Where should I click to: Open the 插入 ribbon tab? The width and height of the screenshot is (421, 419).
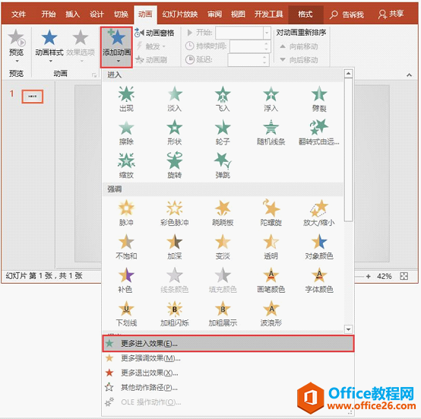coord(72,14)
